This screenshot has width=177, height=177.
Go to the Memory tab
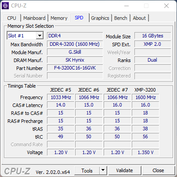click(59, 18)
